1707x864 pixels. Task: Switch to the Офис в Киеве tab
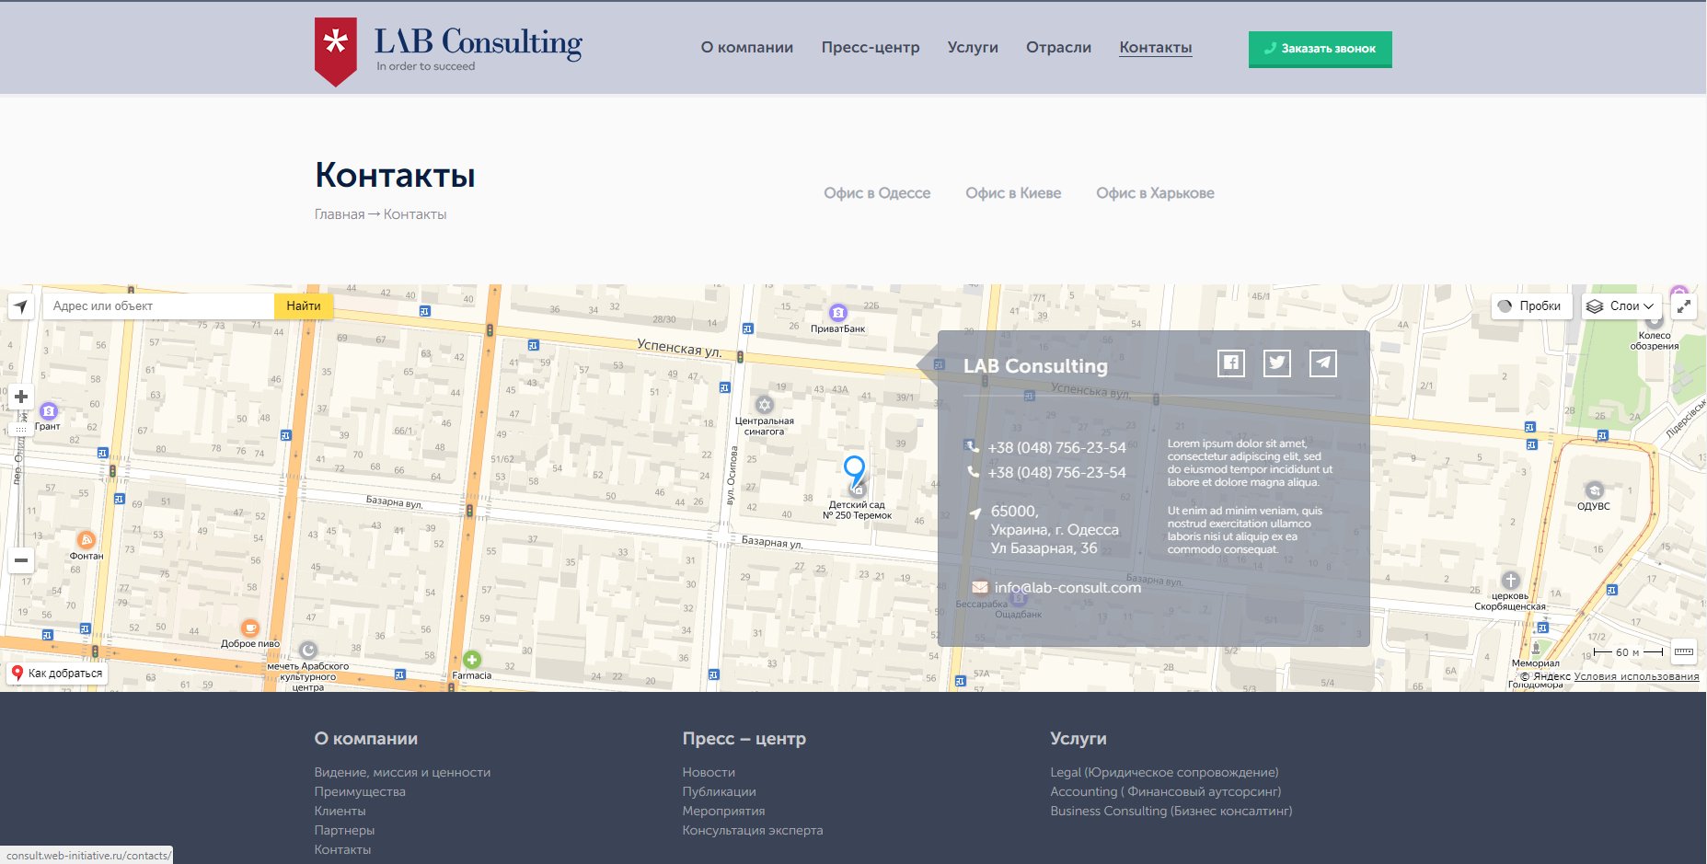1013,193
